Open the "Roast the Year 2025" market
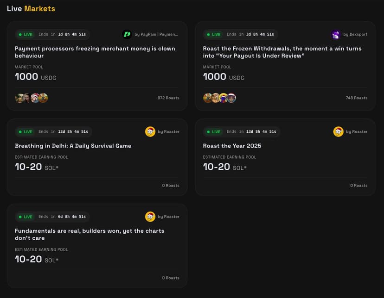Viewport: 384px width, 298px height. point(232,146)
